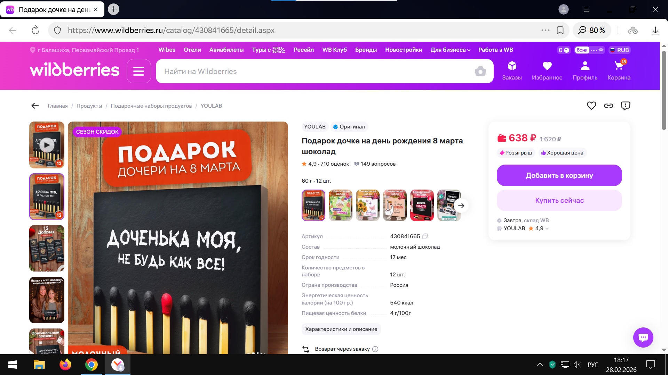Show the bank balance with the eye icon
668x375 pixels.
(601, 50)
